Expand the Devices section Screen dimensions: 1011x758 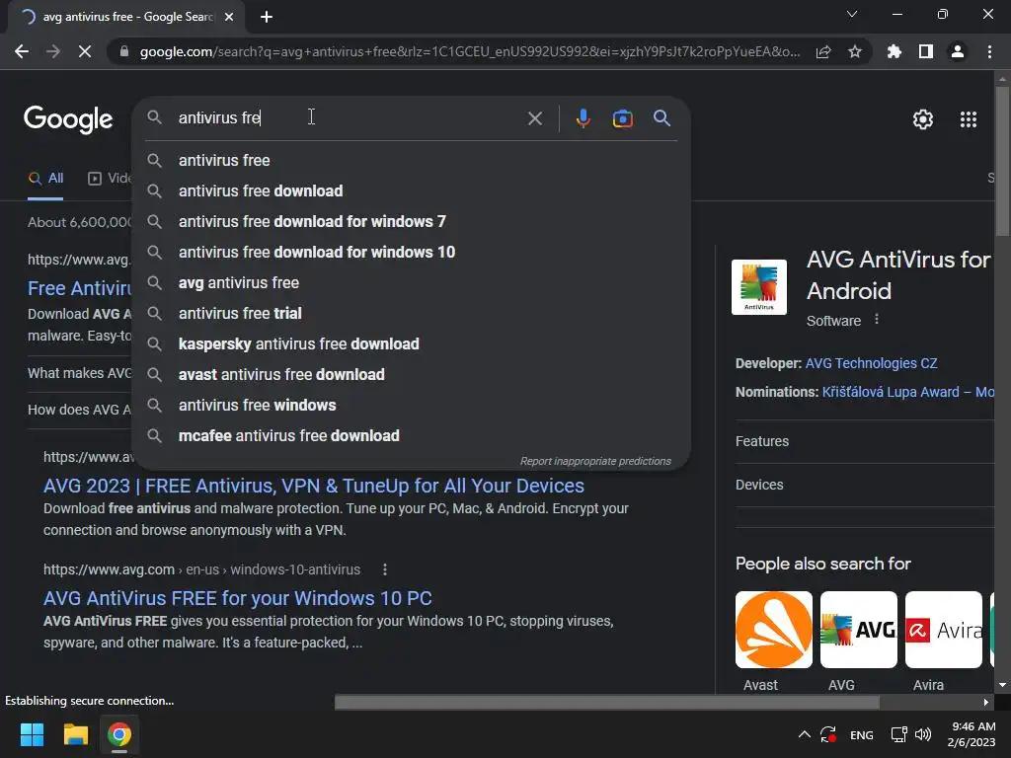tap(865, 485)
